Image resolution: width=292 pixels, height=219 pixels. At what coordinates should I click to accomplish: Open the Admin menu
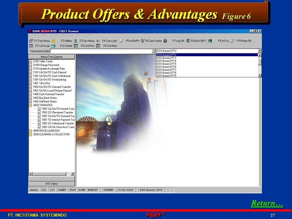pyautogui.click(x=44, y=36)
